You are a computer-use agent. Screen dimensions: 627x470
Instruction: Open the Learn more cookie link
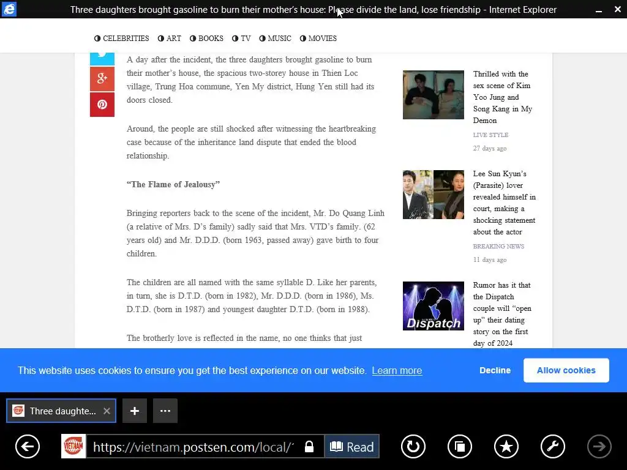click(x=397, y=370)
